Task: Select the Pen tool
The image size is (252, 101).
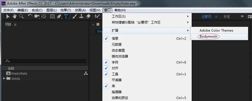Action: point(59,16)
